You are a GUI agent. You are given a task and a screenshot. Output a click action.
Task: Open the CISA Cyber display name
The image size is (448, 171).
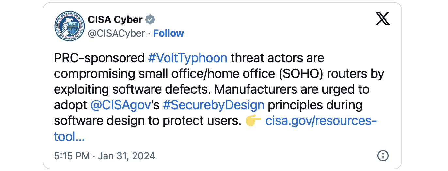pyautogui.click(x=115, y=20)
